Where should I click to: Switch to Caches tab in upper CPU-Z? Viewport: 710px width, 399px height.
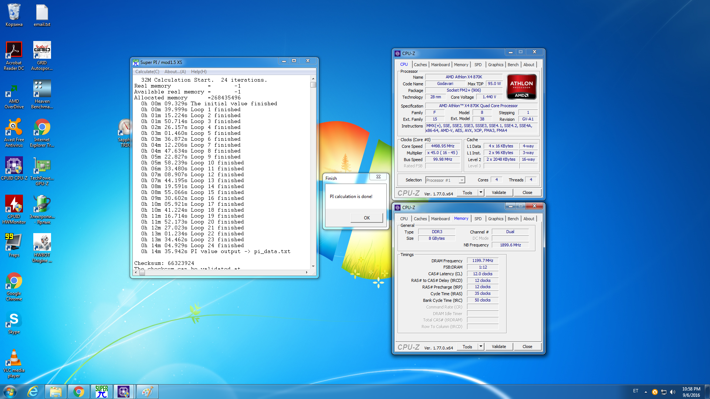click(420, 65)
